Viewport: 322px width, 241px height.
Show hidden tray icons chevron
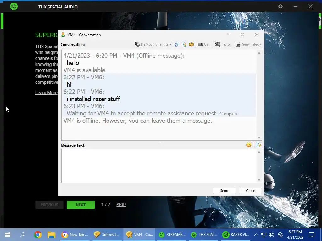click(x=256, y=235)
